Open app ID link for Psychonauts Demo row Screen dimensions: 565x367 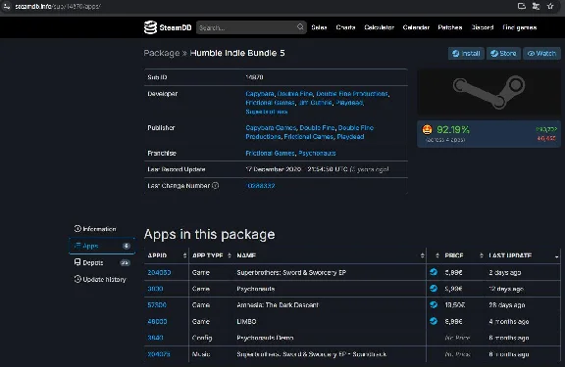[155, 338]
